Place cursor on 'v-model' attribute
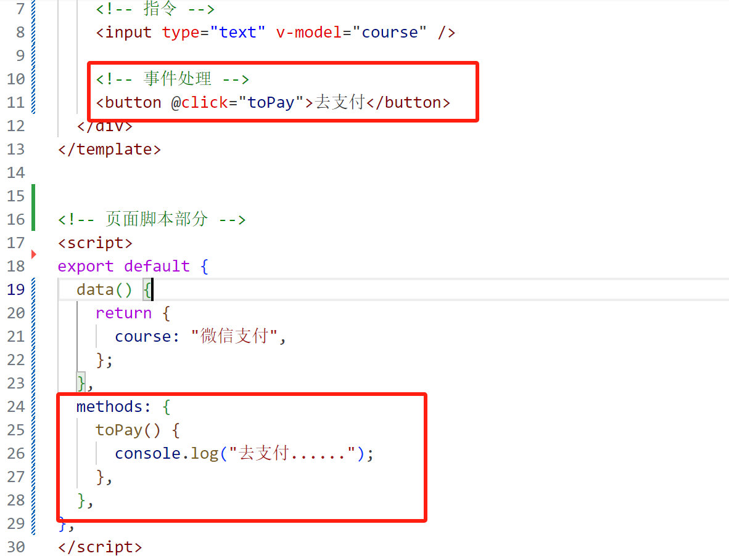The image size is (729, 556). [309, 33]
